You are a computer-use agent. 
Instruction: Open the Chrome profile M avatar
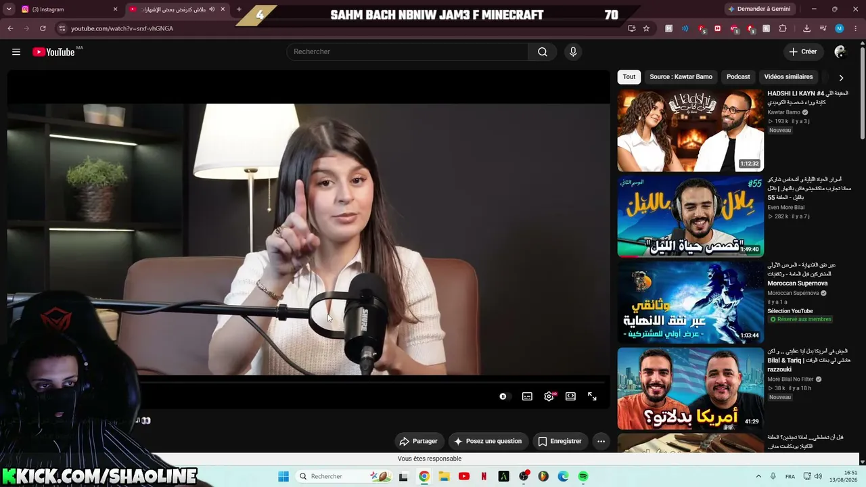coord(839,28)
